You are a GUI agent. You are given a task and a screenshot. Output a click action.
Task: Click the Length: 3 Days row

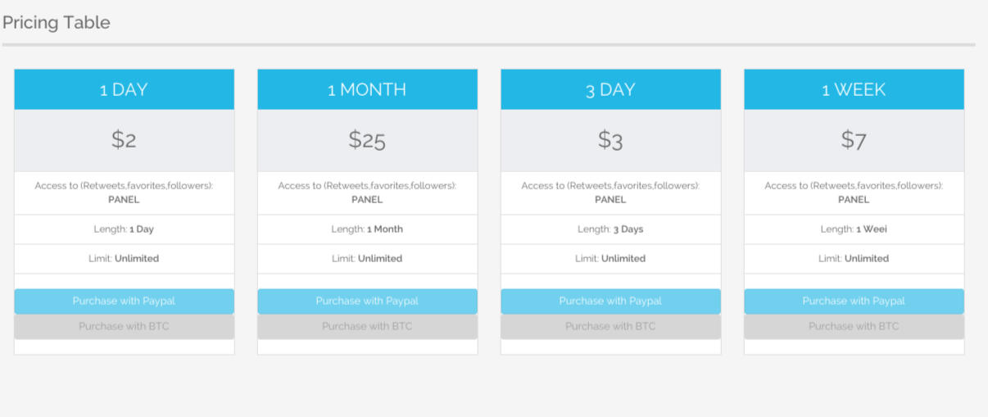point(610,229)
